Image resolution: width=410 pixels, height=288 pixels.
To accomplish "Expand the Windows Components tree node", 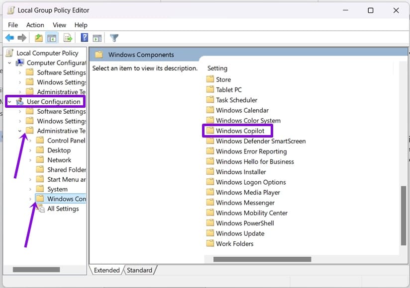I will 30,199.
